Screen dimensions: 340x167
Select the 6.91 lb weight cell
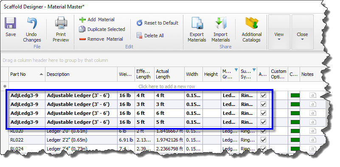click(126, 140)
